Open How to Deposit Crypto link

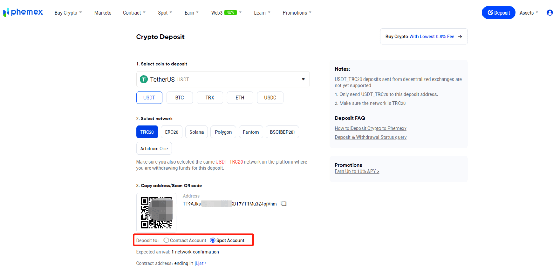tap(370, 128)
